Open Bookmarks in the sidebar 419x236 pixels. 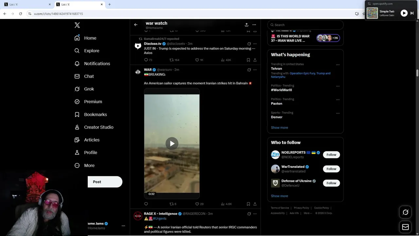click(x=91, y=114)
